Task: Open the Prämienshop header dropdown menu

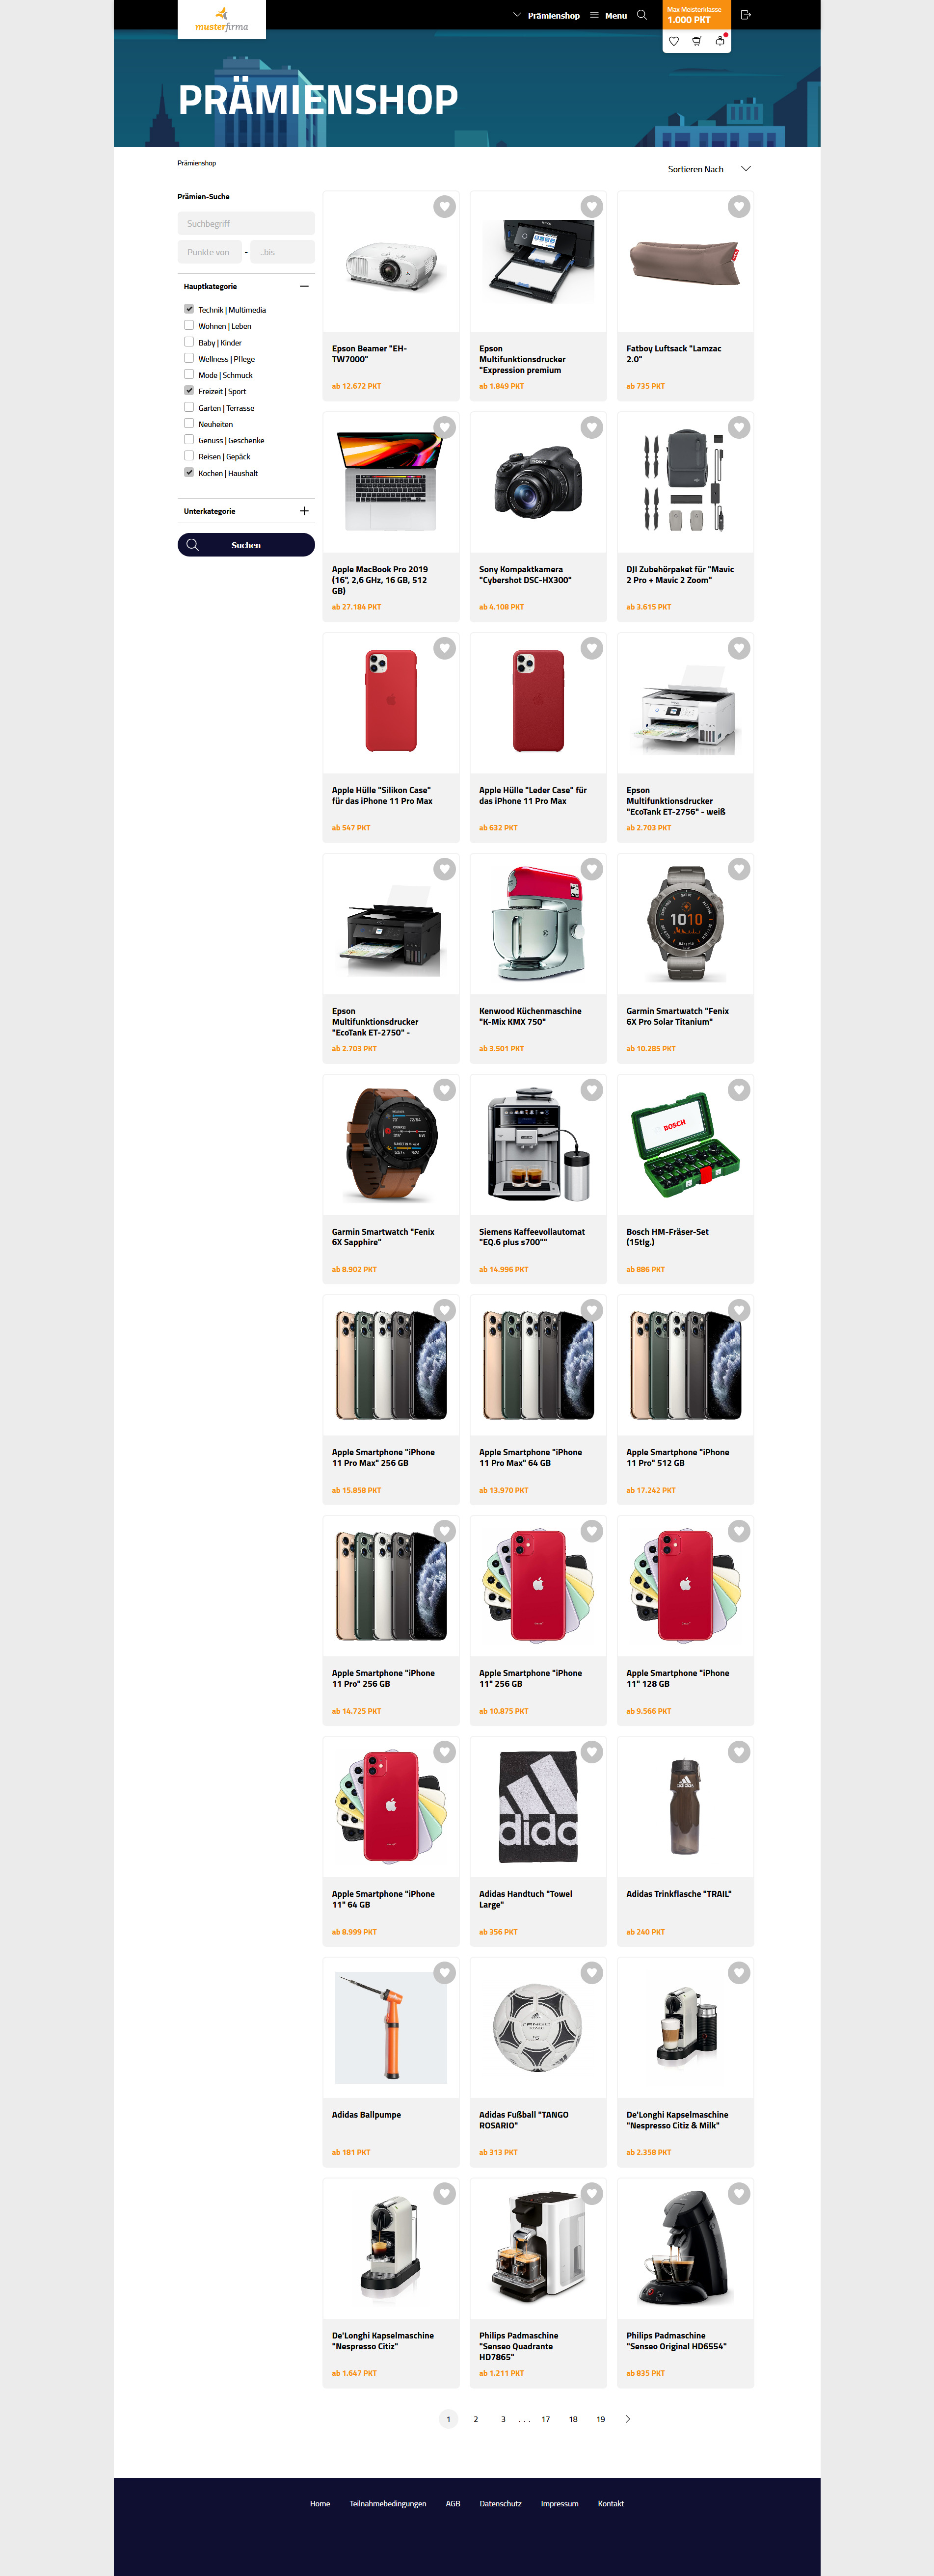Action: coord(546,15)
